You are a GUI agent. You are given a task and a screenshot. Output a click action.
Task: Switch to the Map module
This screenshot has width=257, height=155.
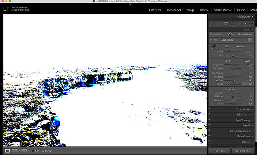(x=190, y=10)
